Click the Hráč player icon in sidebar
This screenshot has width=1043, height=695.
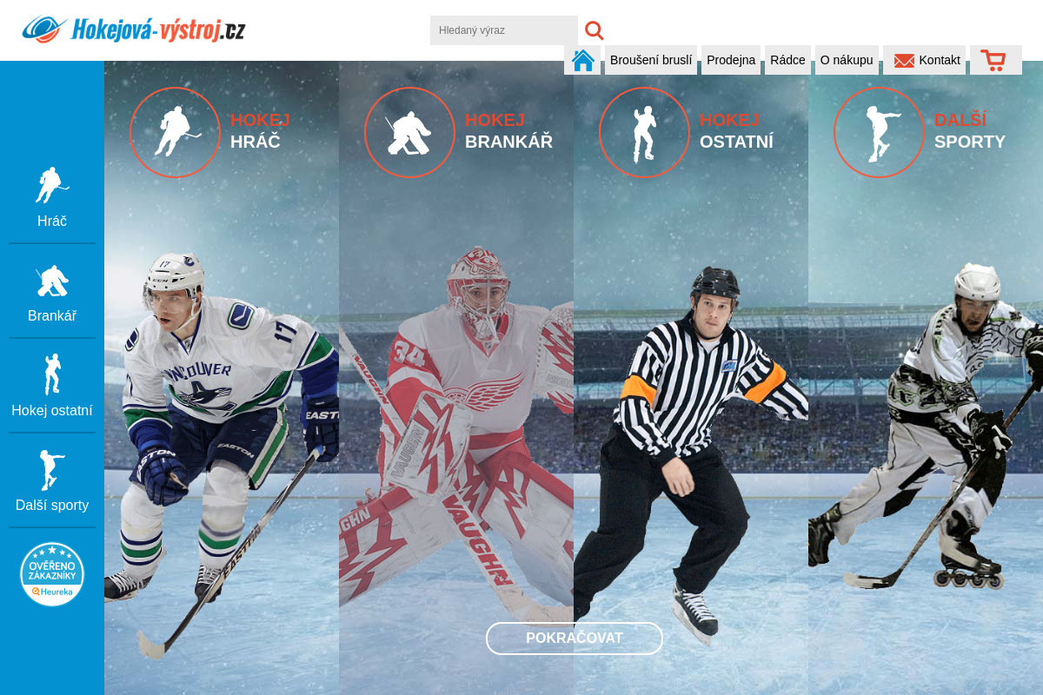point(52,186)
